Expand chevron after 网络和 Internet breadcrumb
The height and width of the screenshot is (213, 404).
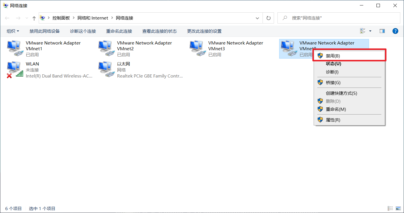(x=112, y=18)
